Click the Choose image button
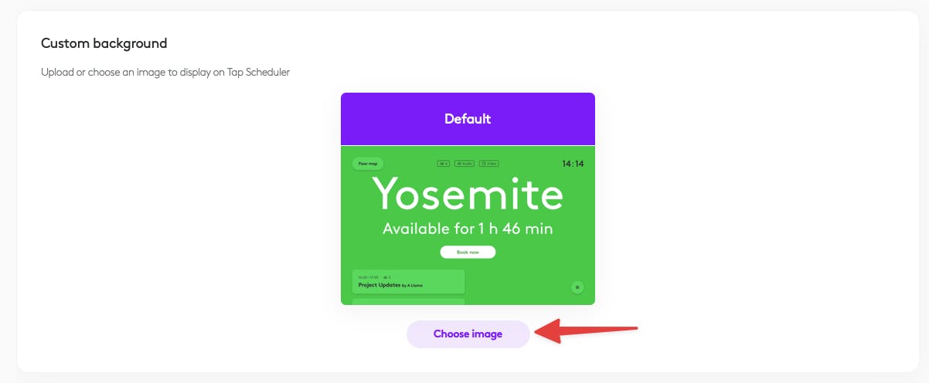The width and height of the screenshot is (929, 383). [x=468, y=334]
